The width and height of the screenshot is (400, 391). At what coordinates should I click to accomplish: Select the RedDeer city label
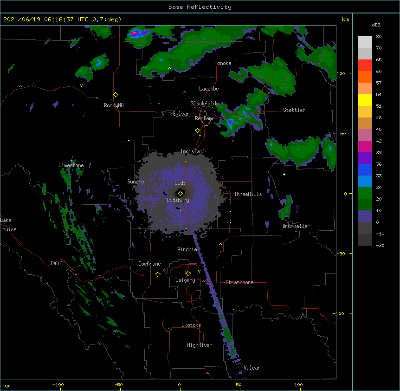tap(204, 118)
